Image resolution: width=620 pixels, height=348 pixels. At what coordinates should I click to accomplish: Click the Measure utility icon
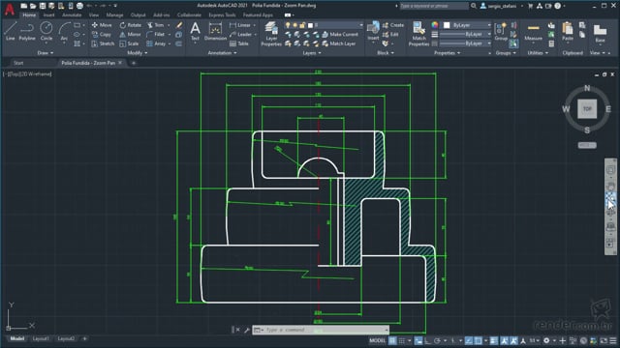point(533,32)
